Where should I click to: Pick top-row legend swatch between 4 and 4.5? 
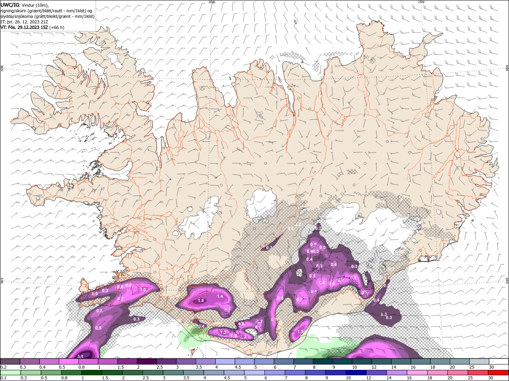coord(225,362)
